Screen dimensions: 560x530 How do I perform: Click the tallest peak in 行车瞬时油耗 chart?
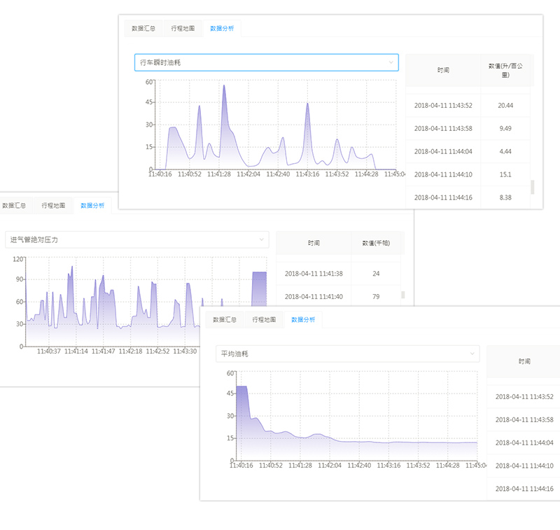[224, 86]
